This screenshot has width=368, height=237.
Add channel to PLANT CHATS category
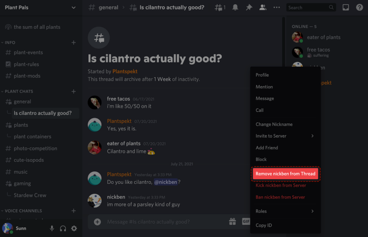pyautogui.click(x=74, y=91)
